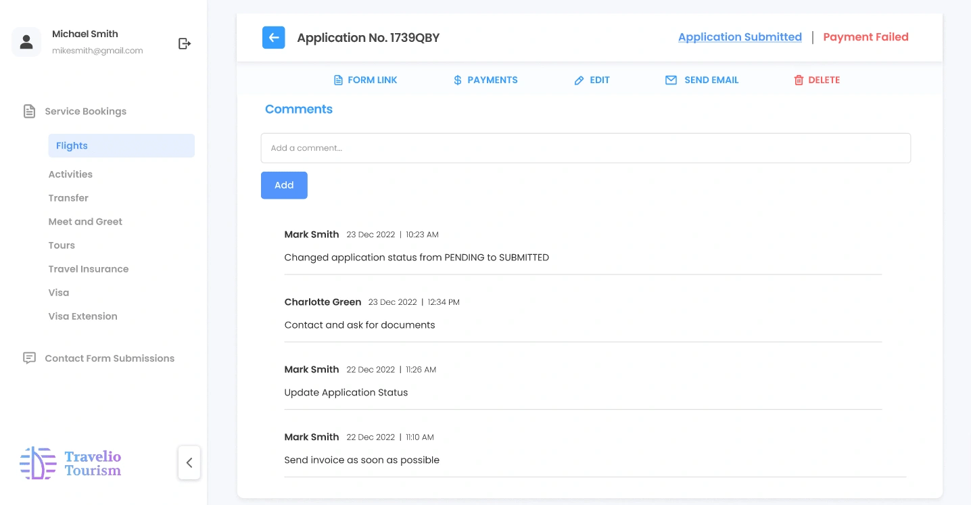Go to Visa Extension in sidebar
The image size is (971, 505).
click(x=82, y=316)
